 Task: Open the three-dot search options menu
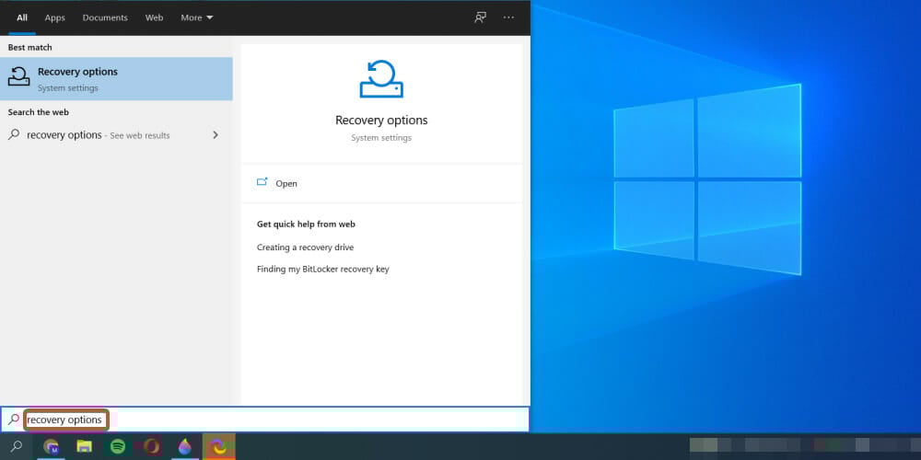(x=508, y=17)
